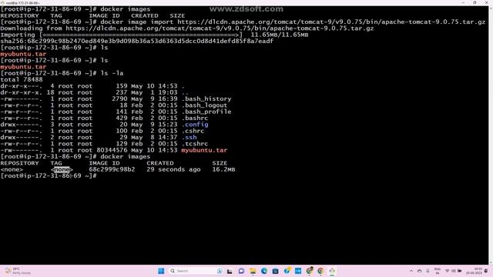
Task: Click the .bash_profile file name
Action: (206, 112)
